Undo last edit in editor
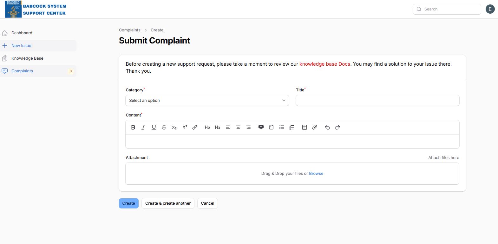 coord(327,127)
